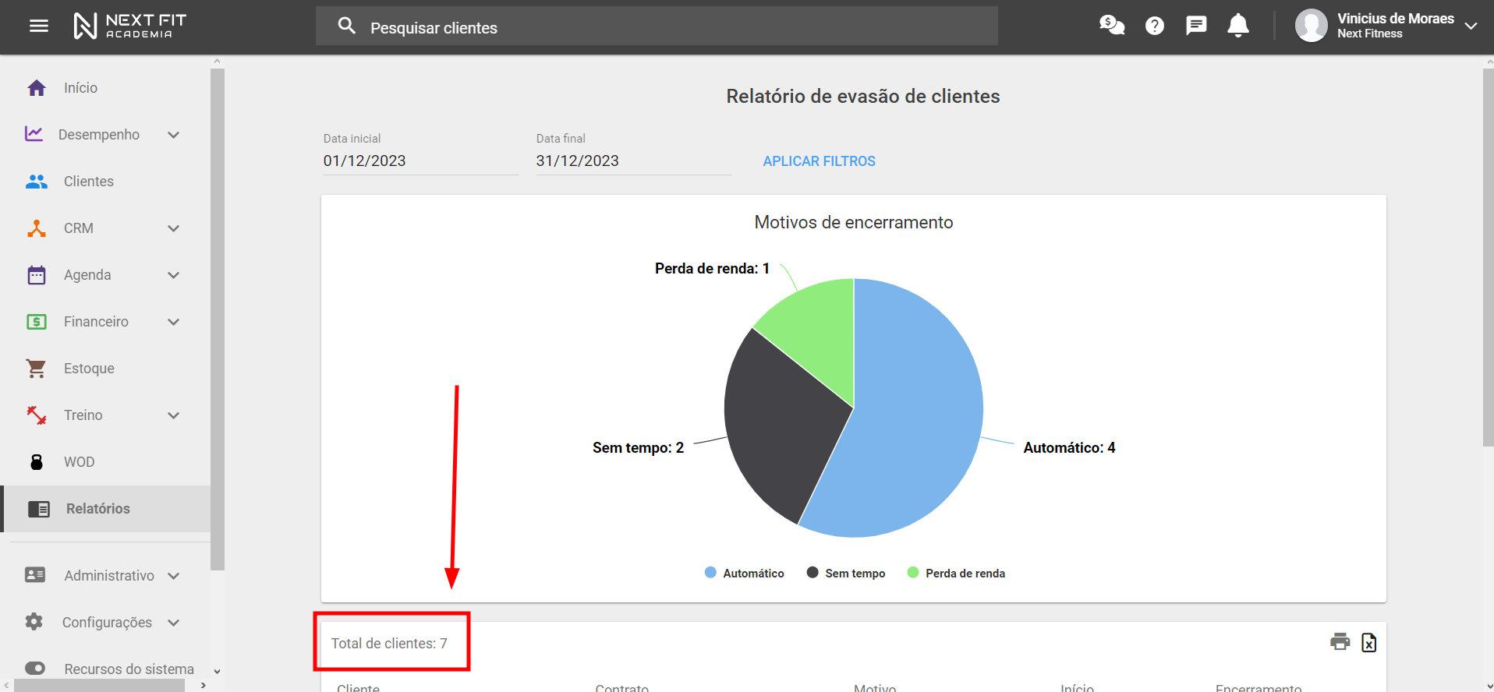
Task: Open the hamburger menu
Action: 39,26
